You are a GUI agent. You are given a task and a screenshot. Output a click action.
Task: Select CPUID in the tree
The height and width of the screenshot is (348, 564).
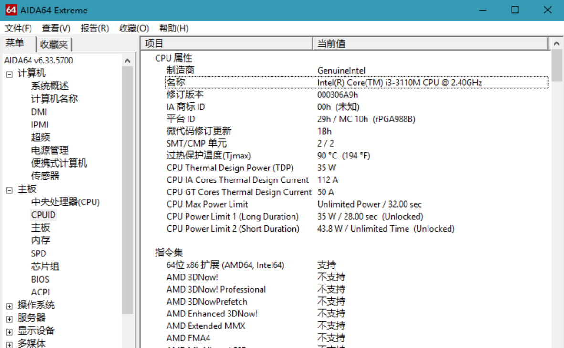click(43, 215)
